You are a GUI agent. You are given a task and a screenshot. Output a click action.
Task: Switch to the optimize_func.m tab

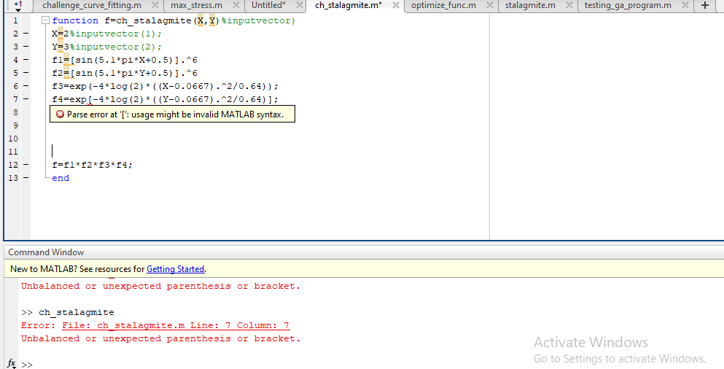[x=443, y=6]
